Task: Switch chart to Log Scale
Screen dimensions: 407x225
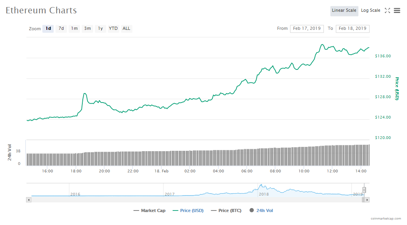Action: [370, 11]
